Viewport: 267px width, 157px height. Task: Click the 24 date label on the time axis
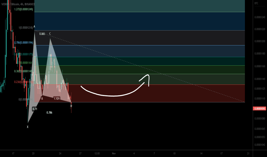point(60,154)
